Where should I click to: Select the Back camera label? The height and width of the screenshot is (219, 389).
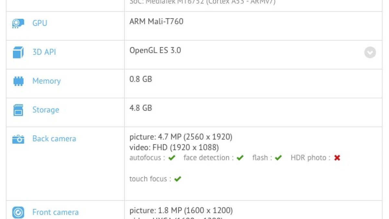[x=54, y=139]
